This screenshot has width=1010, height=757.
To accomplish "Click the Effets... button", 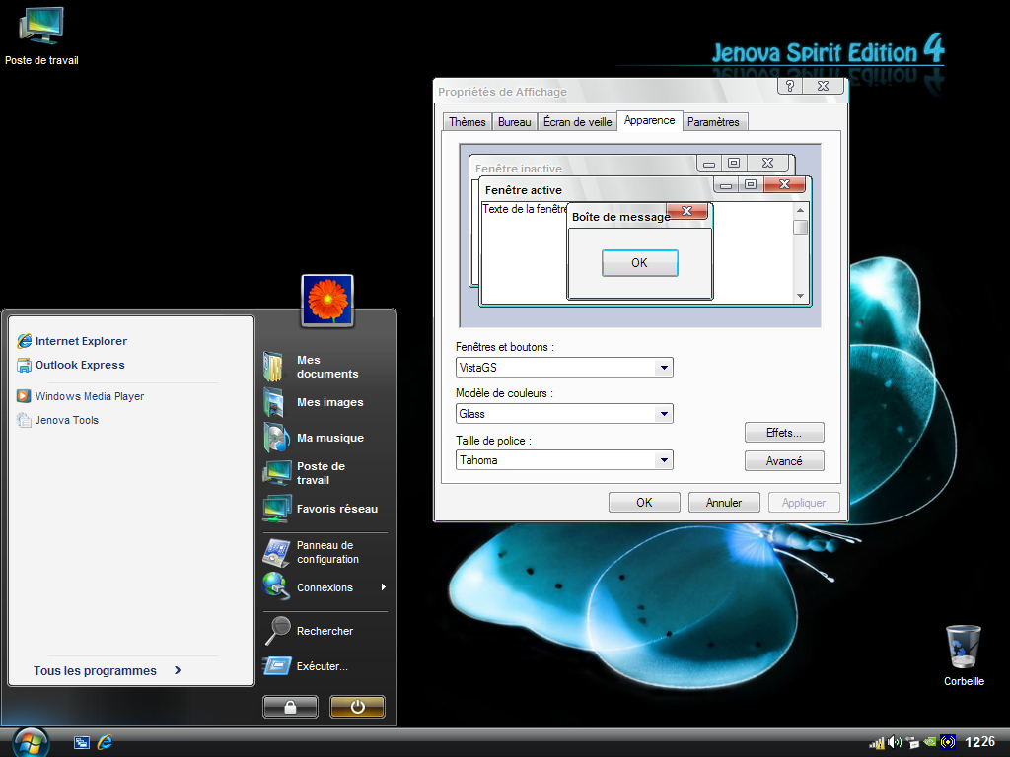I will point(784,433).
